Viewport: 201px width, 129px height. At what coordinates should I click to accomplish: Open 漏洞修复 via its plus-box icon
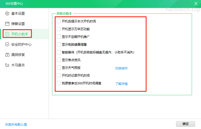7,55
